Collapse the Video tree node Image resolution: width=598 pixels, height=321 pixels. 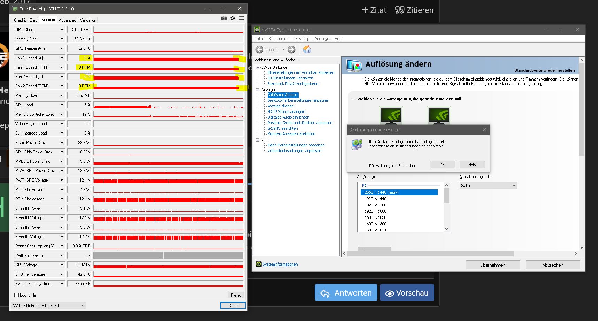(x=258, y=140)
